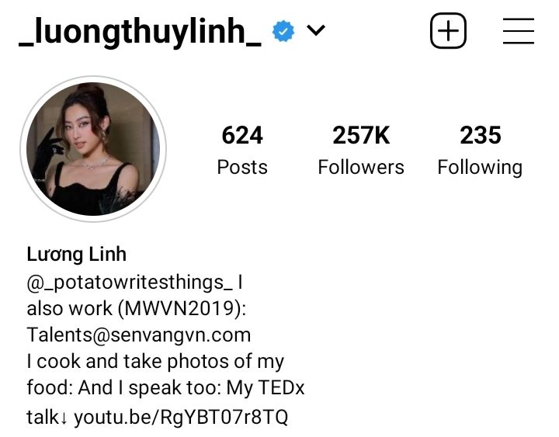Open the youtu.be/RgYBT07r8TQ link
Viewport: 559px width, 437px height.
(x=181, y=417)
